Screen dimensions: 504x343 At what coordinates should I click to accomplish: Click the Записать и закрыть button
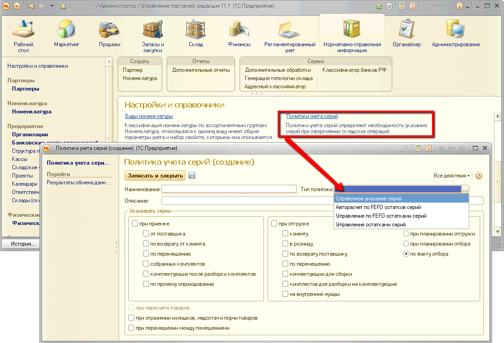click(x=155, y=176)
